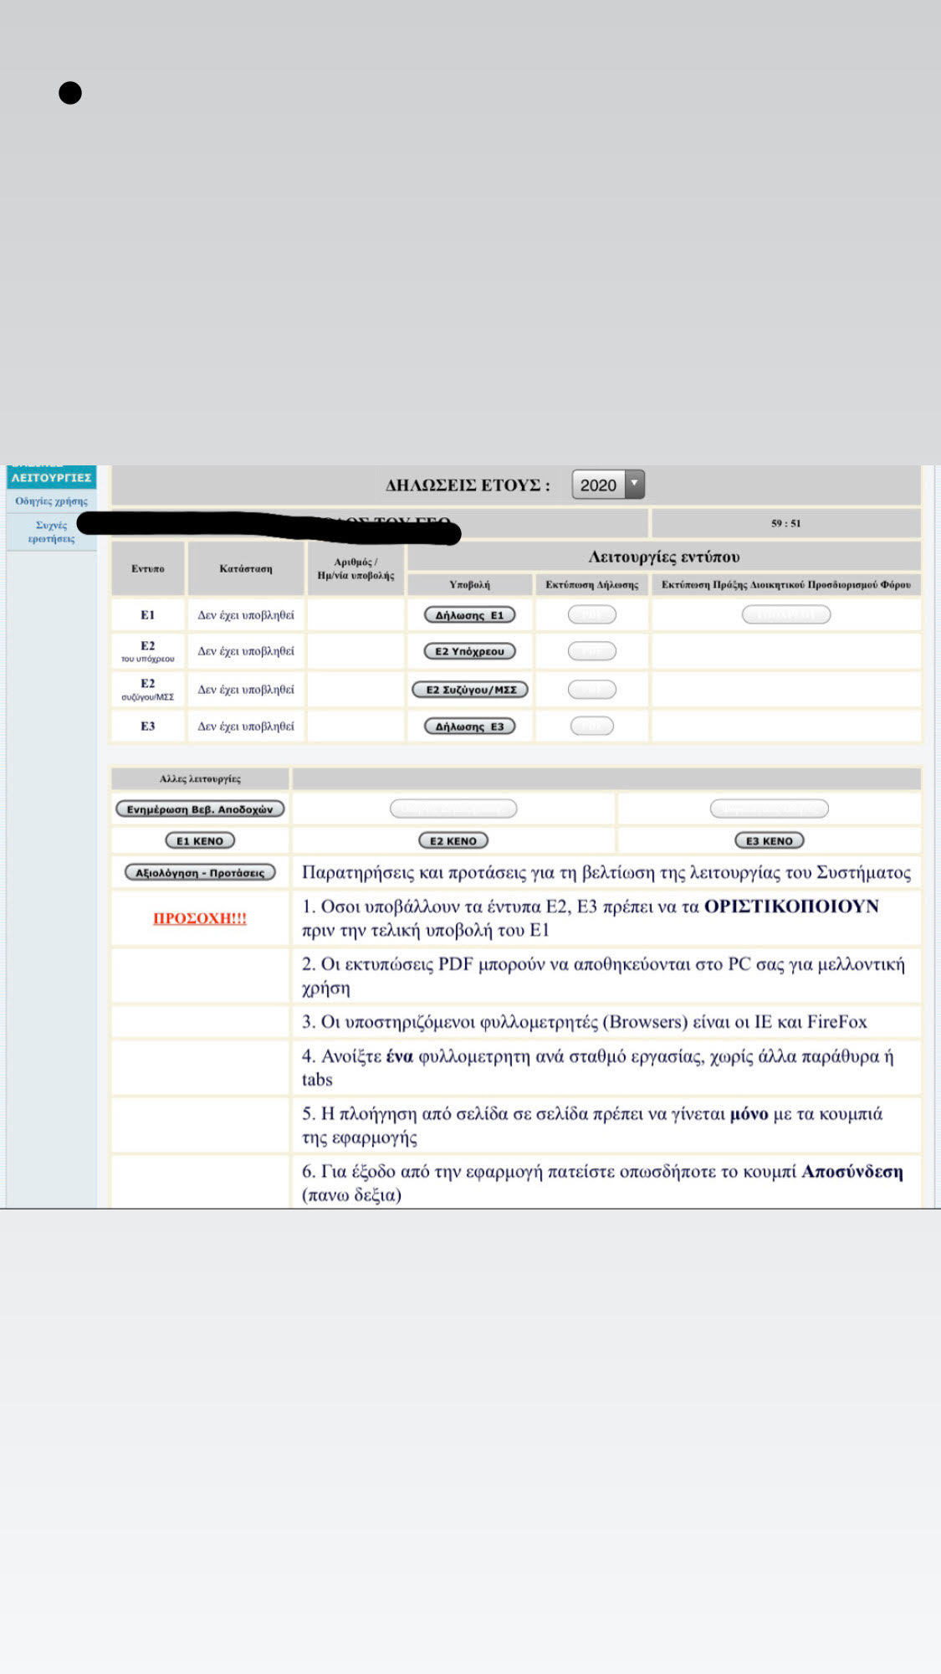
Task: Open the declaration year 2020 dropdown
Action: pyautogui.click(x=608, y=485)
